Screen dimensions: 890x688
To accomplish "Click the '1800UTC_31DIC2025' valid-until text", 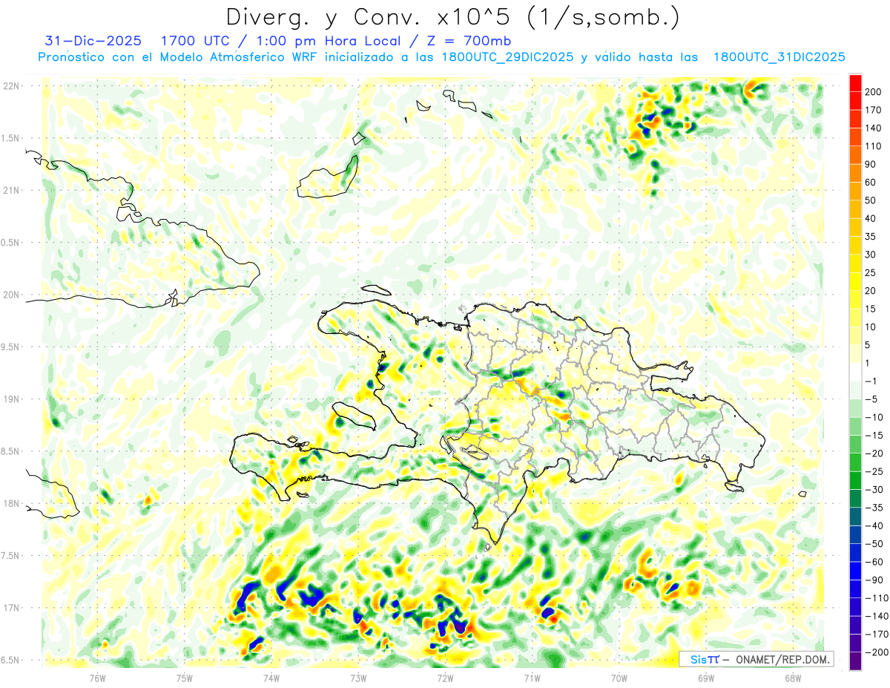I will click(778, 57).
